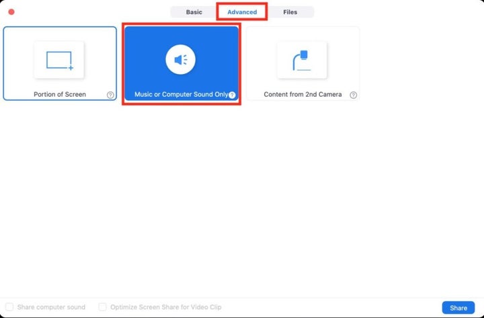Click the "Share computer sound" label text

[x=51, y=307]
